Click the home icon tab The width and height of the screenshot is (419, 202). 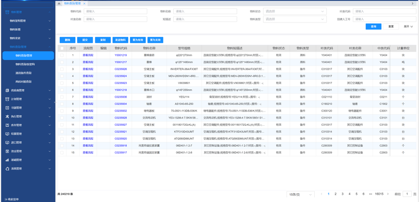pyautogui.click(x=59, y=4)
